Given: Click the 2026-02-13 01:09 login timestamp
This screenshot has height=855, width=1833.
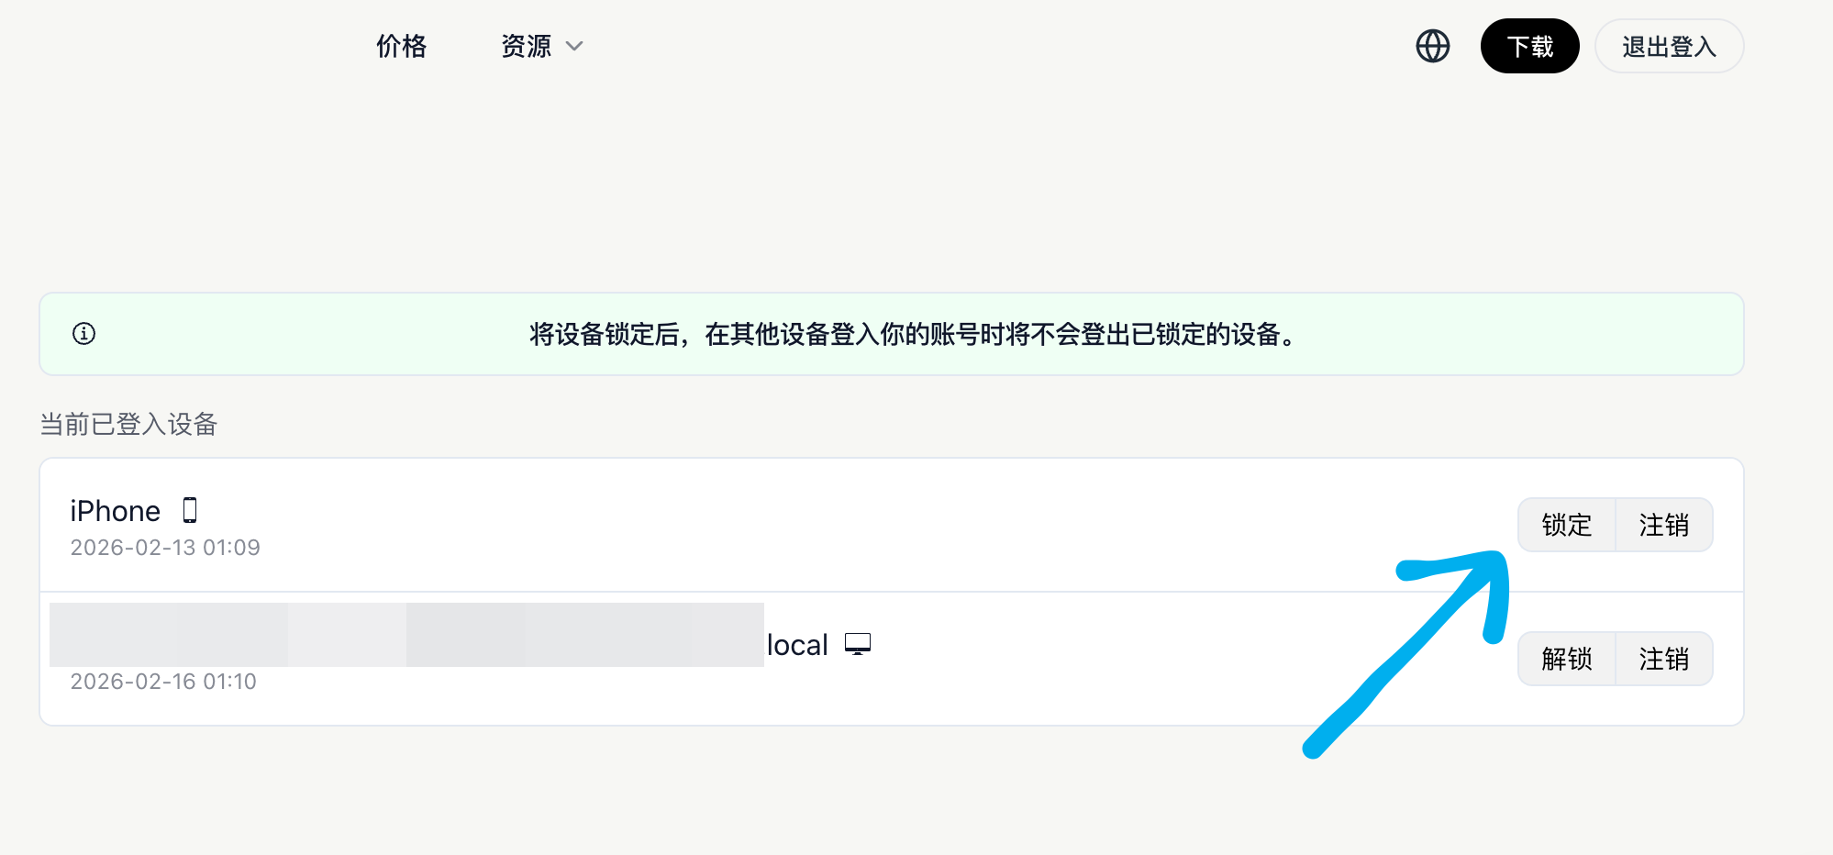Looking at the screenshot, I should click(x=165, y=548).
